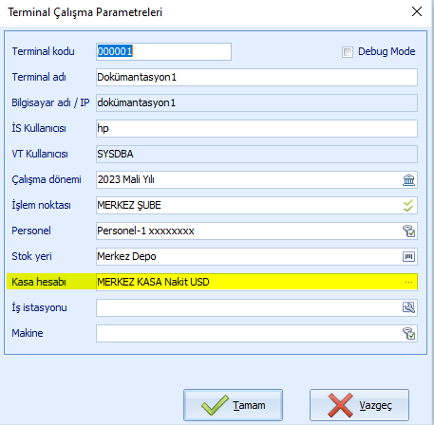Open the lookup icon in Makine field
The height and width of the screenshot is (425, 434).
coord(408,333)
